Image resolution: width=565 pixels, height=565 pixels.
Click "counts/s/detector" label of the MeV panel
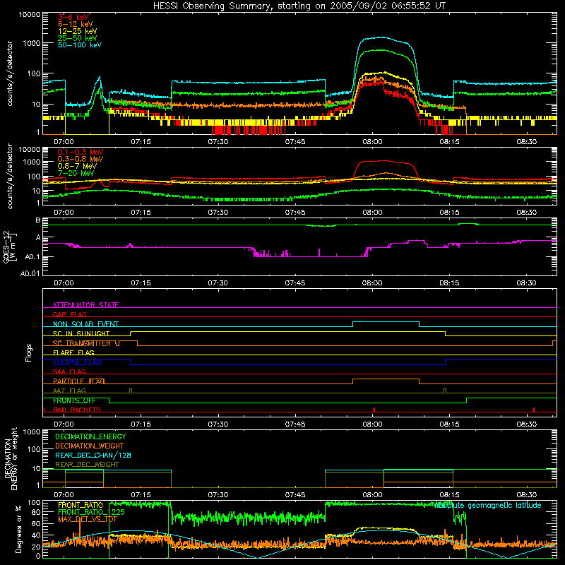coord(10,177)
